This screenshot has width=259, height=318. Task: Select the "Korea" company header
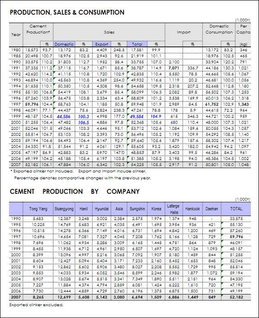coord(156,209)
